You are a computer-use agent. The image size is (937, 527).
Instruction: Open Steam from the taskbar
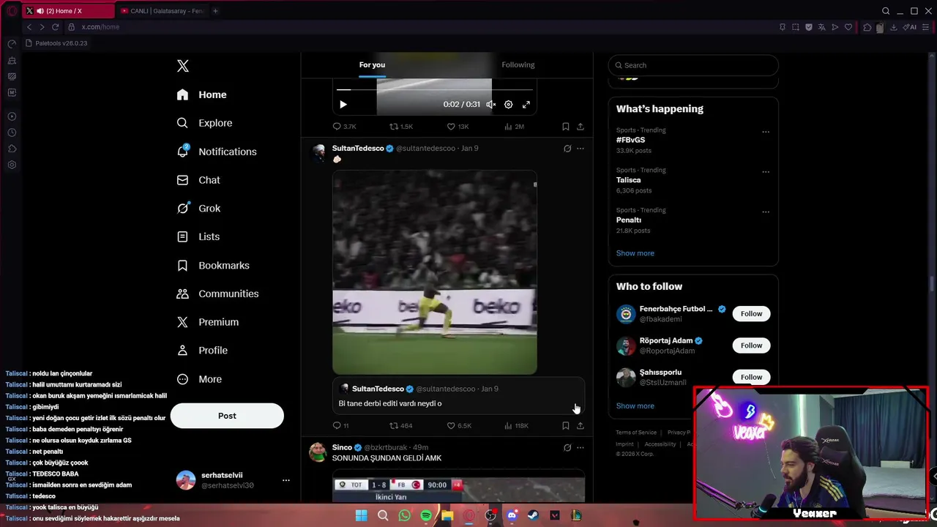pos(533,516)
